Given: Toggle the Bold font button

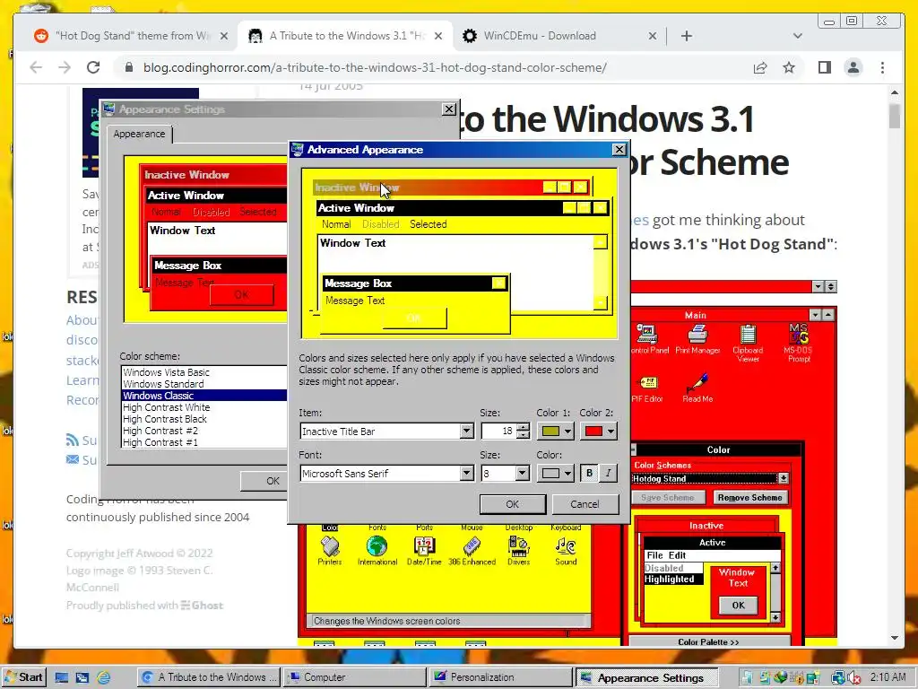Looking at the screenshot, I should pos(589,474).
